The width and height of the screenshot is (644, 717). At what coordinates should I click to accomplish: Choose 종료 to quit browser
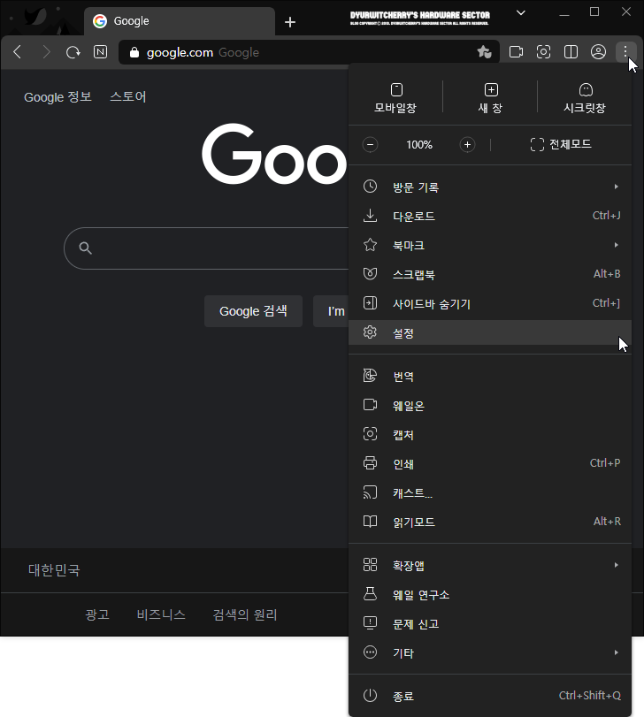point(490,696)
